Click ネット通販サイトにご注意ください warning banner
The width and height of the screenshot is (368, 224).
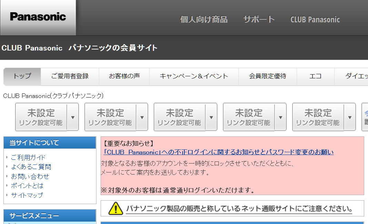pyautogui.click(x=232, y=208)
